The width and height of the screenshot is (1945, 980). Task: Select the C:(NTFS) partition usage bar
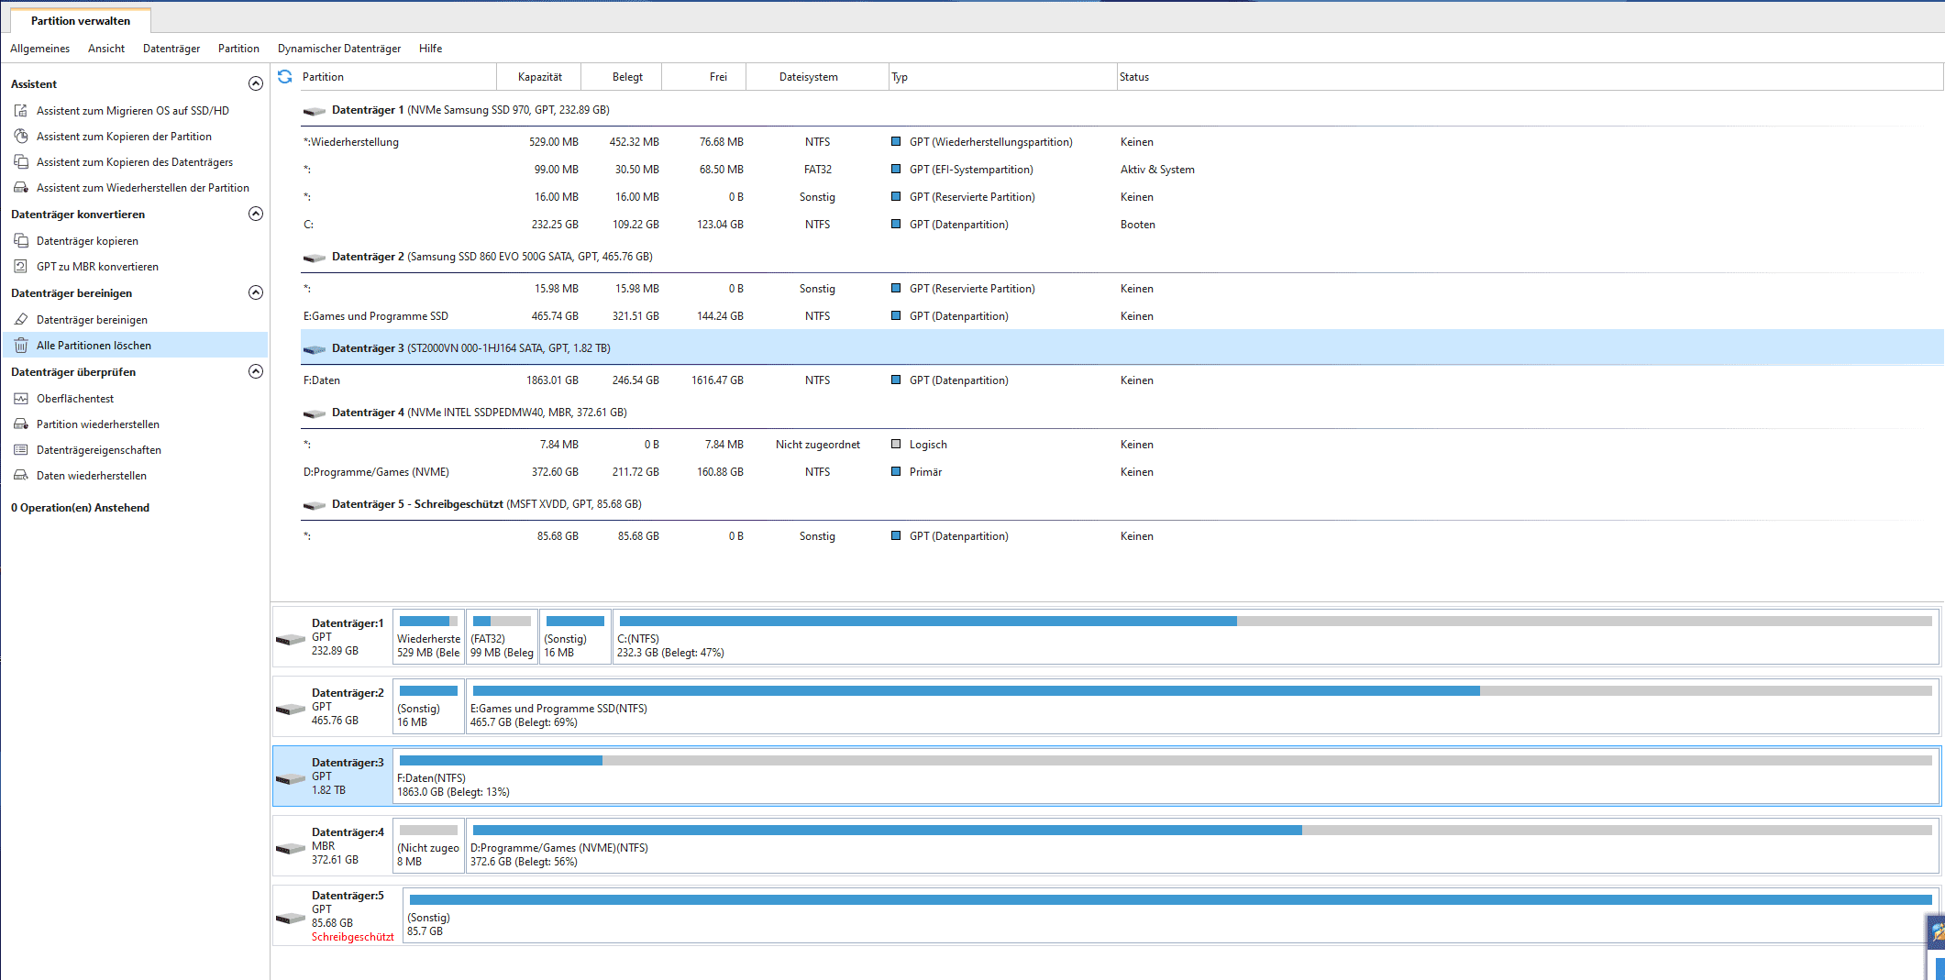pyautogui.click(x=1276, y=622)
